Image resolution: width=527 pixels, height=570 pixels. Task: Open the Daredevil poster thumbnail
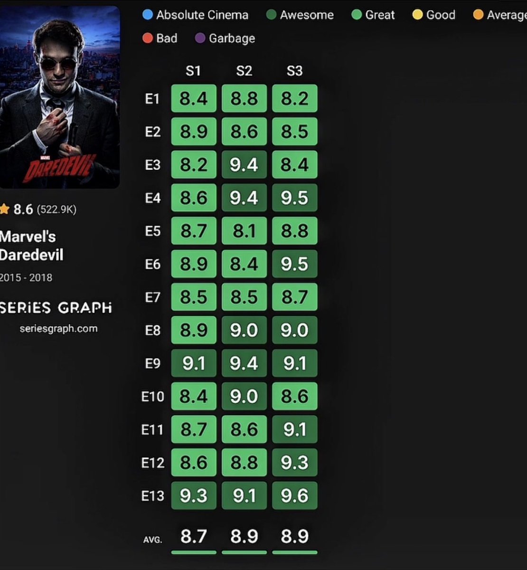tap(59, 97)
